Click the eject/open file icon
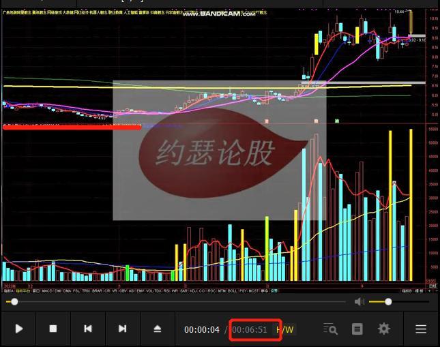The height and width of the screenshot is (347, 440). [158, 329]
